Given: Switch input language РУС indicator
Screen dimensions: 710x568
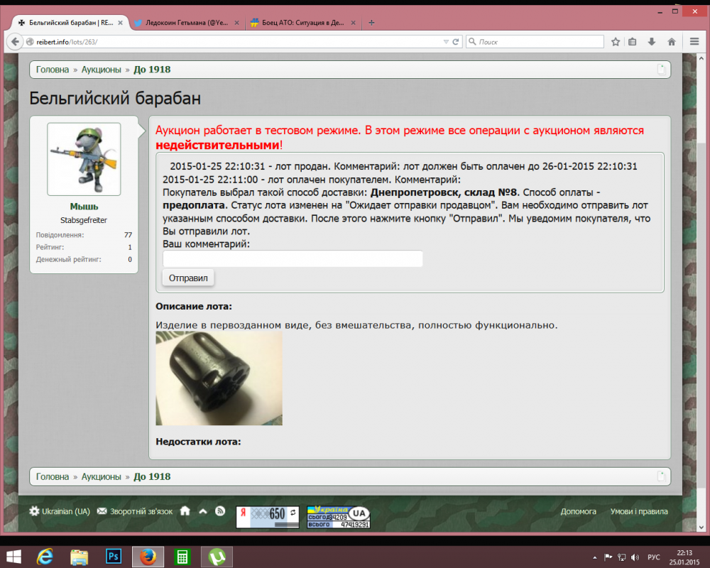Looking at the screenshot, I should coord(653,557).
